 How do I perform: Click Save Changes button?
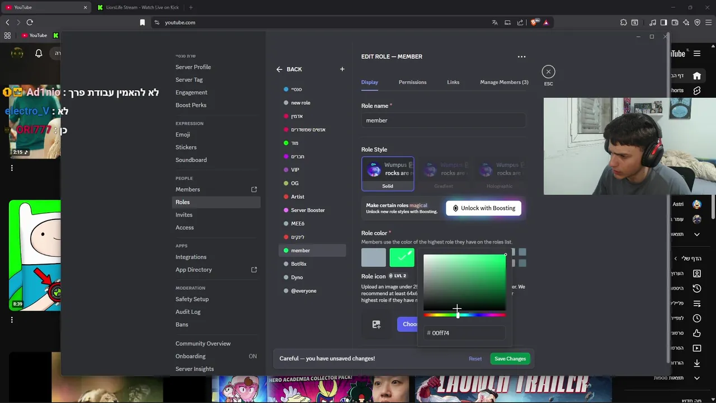pos(510,359)
